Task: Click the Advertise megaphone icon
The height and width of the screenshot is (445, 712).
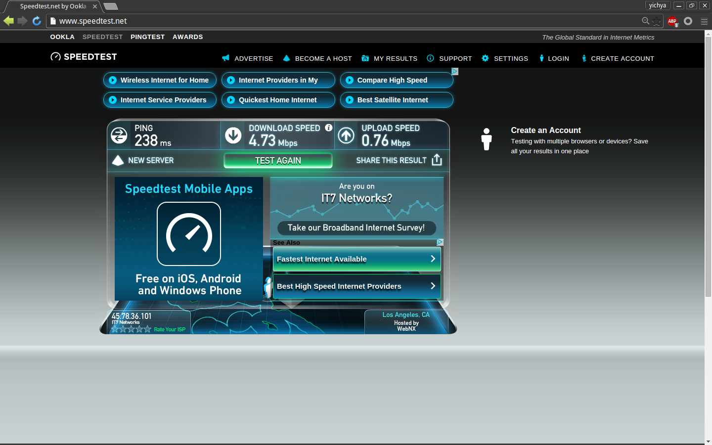Action: click(225, 58)
